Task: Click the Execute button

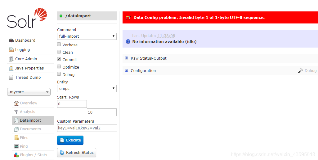Action: [70, 140]
